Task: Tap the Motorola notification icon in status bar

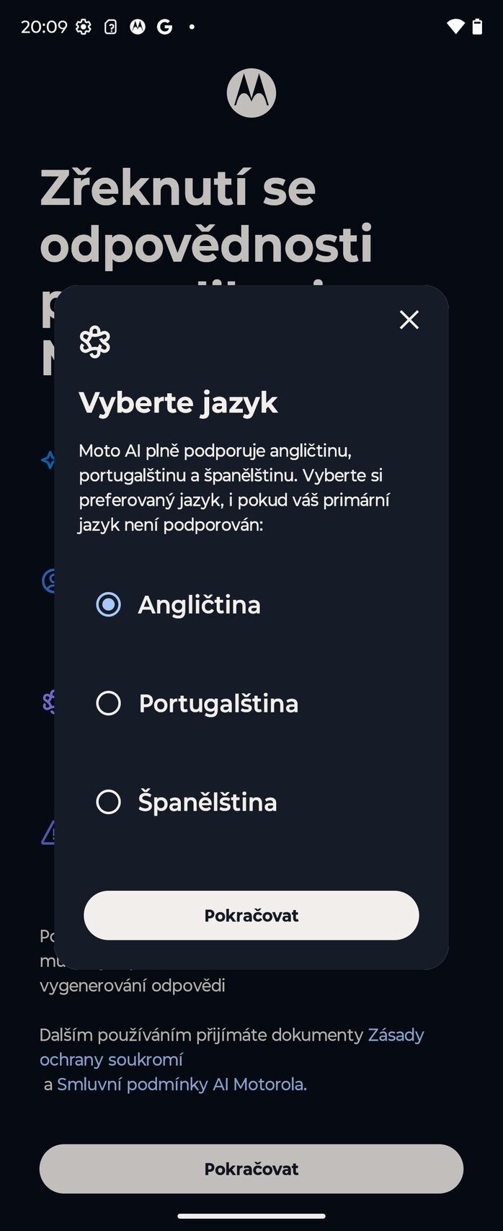Action: click(138, 27)
